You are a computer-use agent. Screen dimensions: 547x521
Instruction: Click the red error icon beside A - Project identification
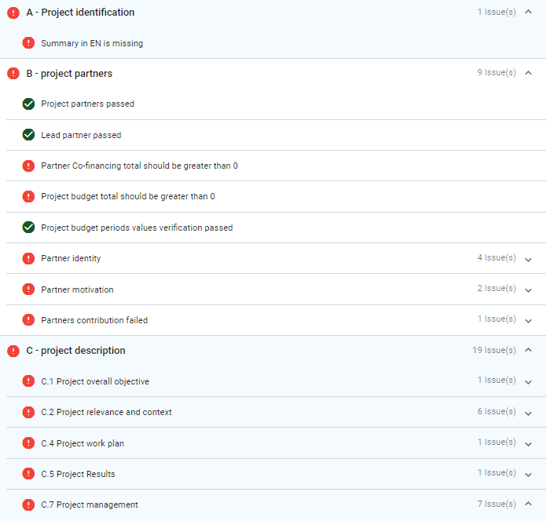(x=13, y=13)
